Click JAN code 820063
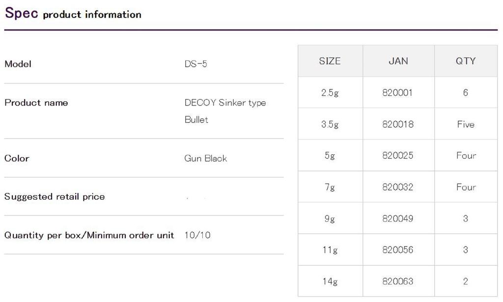 click(398, 281)
